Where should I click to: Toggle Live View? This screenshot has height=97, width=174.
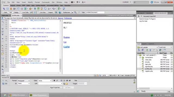point(43,12)
